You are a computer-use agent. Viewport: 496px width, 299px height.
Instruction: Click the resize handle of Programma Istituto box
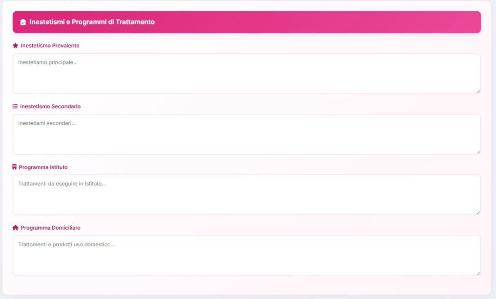(478, 213)
